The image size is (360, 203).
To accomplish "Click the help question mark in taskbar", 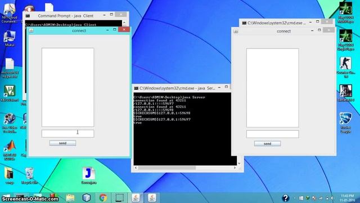I will 285,198.
